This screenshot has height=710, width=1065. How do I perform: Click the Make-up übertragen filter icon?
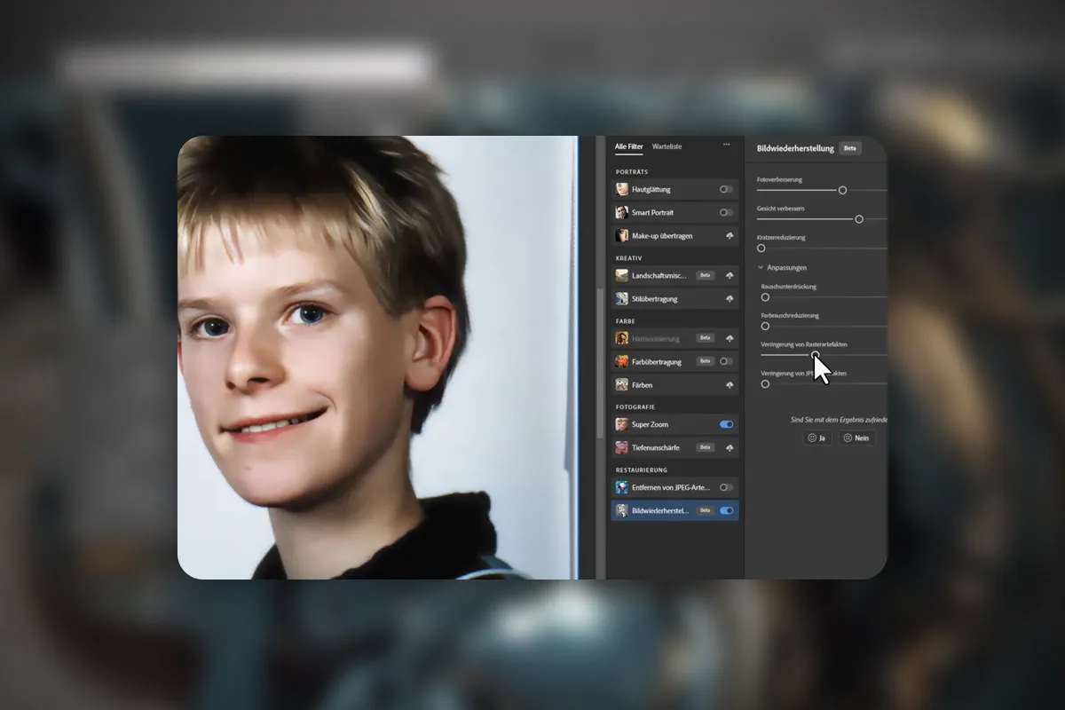pos(622,235)
